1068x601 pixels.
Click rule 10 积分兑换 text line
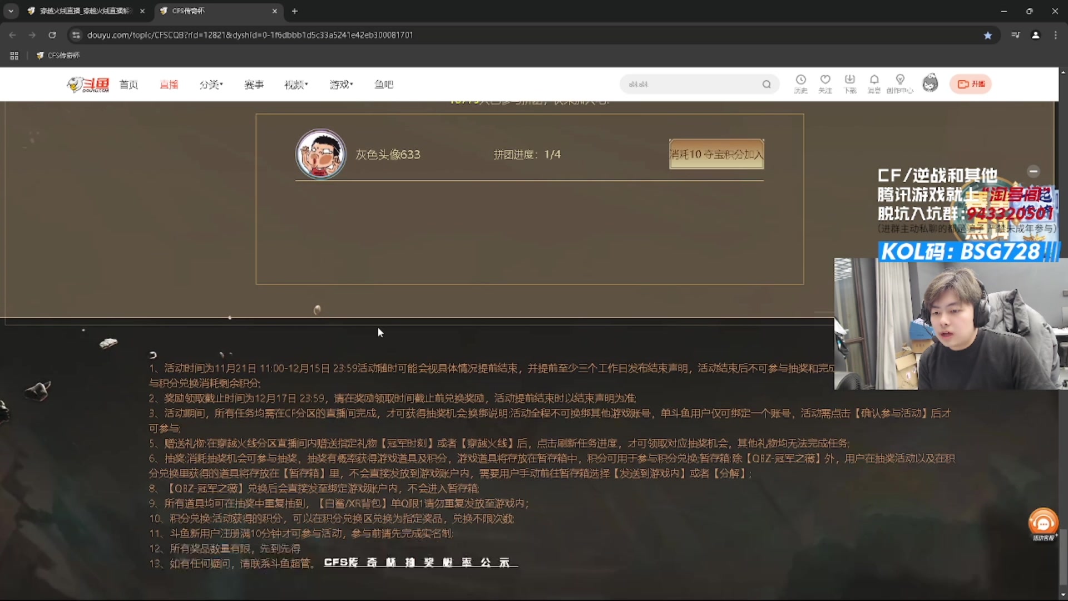point(332,518)
